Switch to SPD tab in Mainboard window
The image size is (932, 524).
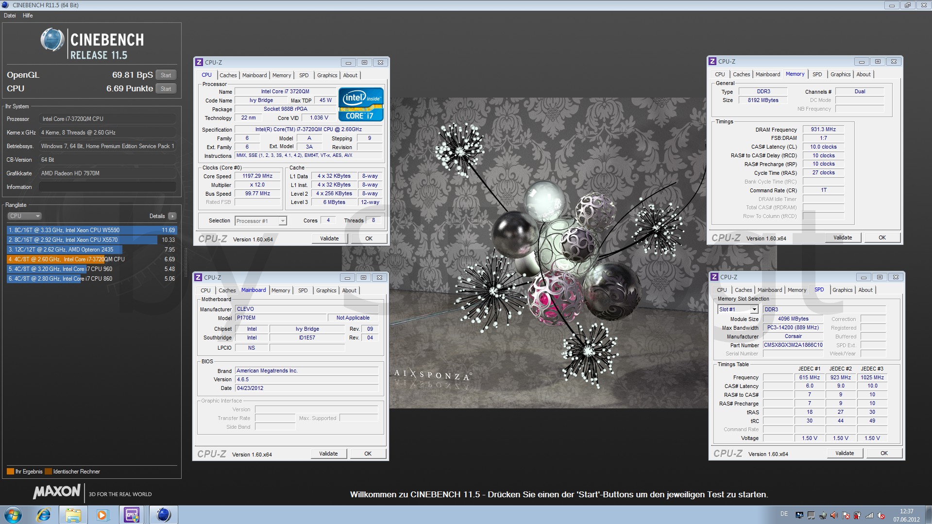pos(303,290)
